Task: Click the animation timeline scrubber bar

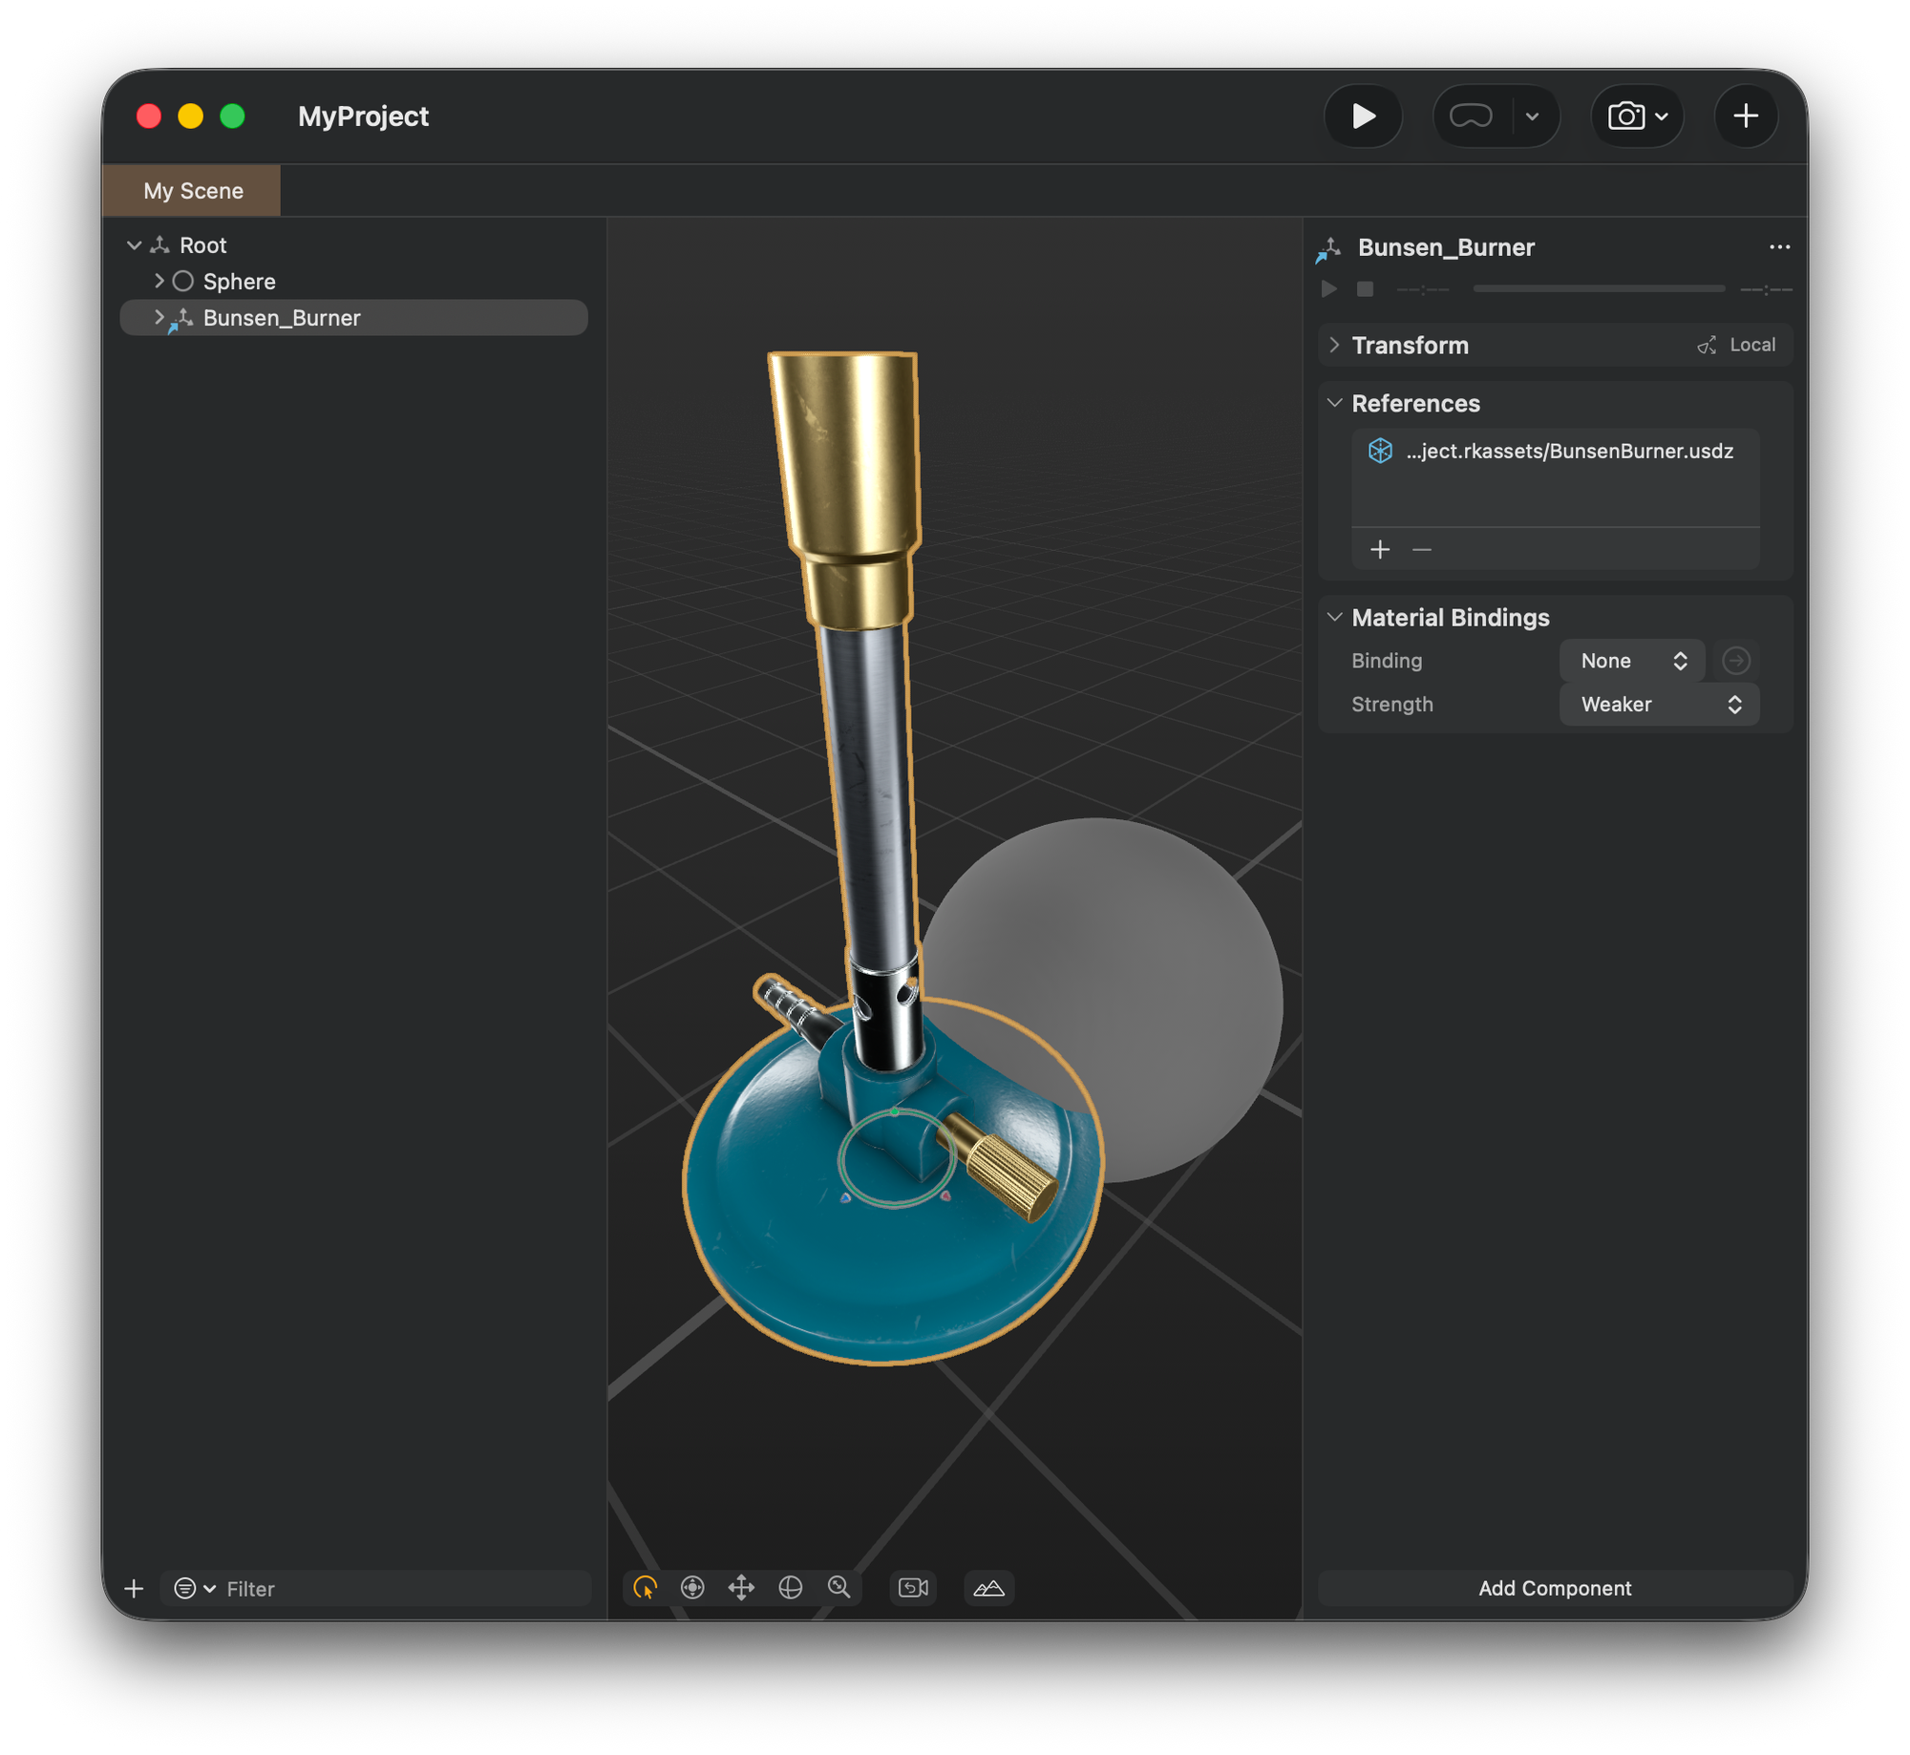Action: [1598, 288]
